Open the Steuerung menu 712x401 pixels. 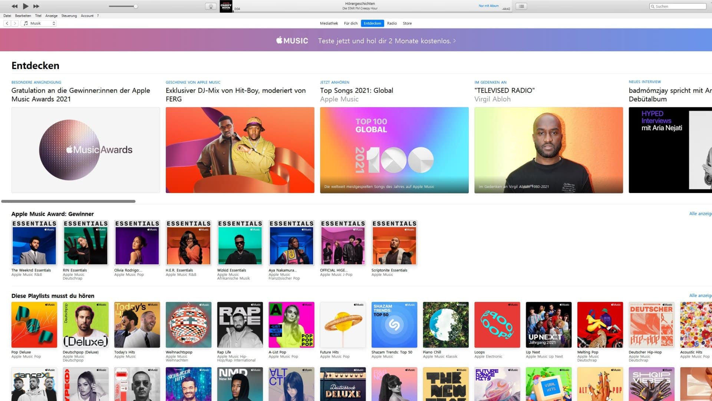69,16
